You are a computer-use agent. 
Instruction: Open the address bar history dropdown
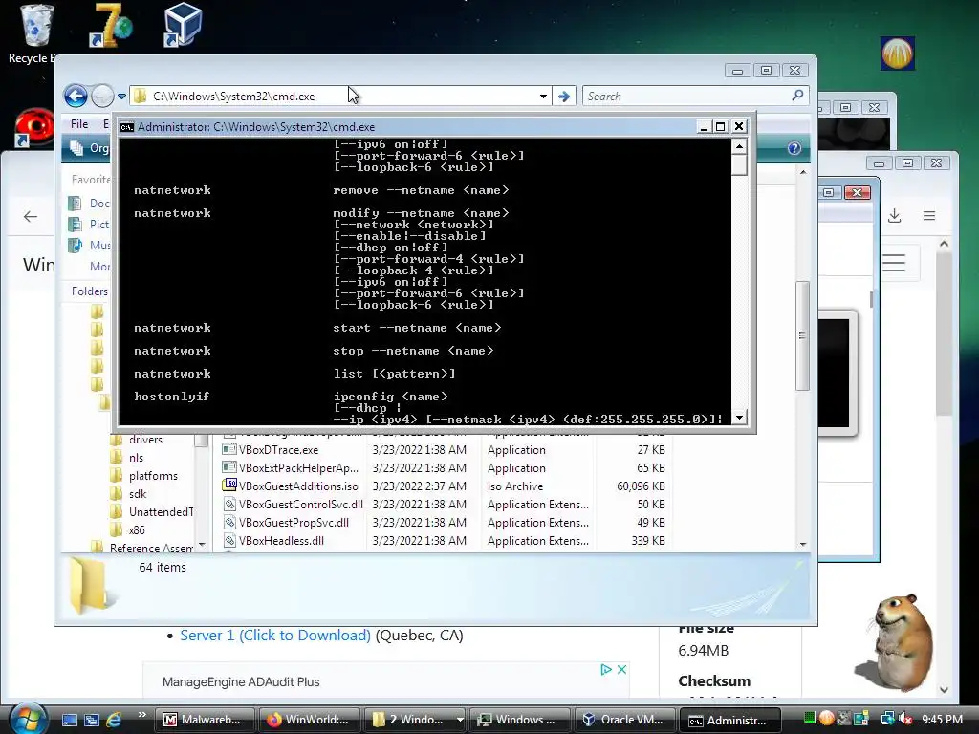543,97
